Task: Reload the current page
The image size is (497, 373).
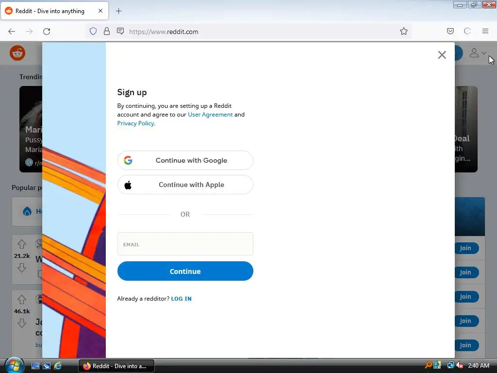Action: pos(47,32)
